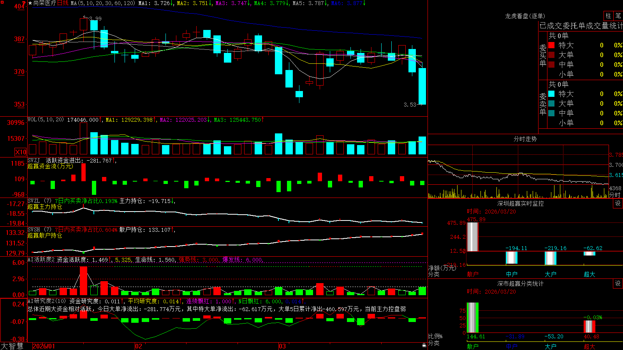Viewport: 623px width, 350px height.
Task: Open VOL(5,10,20) indicator parameters
Action: [x=46, y=120]
